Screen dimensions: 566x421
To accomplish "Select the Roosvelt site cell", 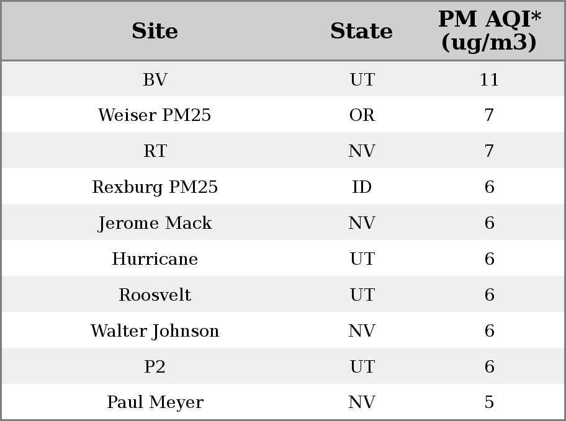I will pyautogui.click(x=155, y=295).
